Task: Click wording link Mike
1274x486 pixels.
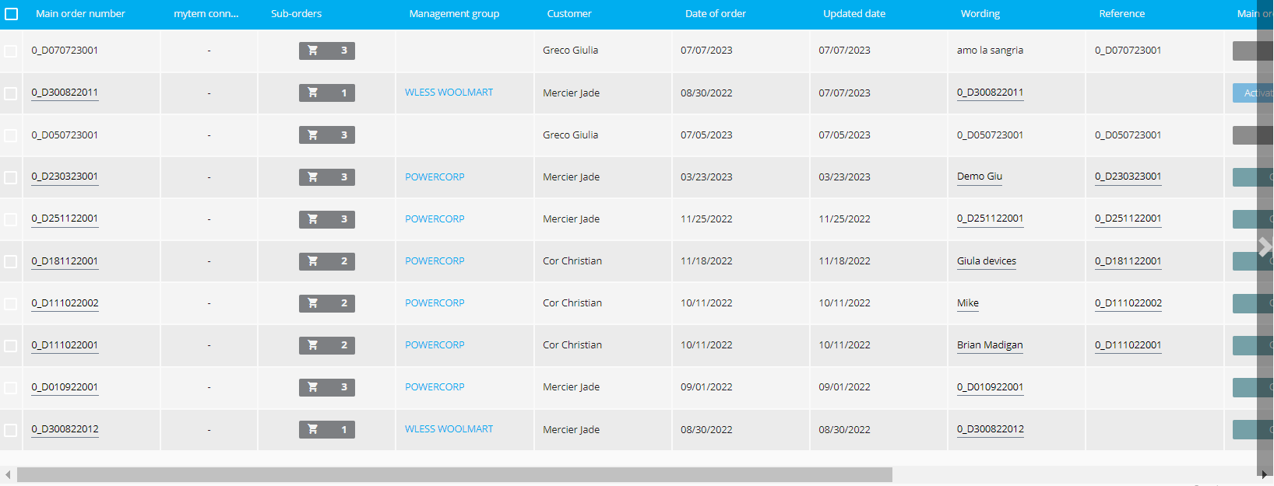Action: point(968,302)
